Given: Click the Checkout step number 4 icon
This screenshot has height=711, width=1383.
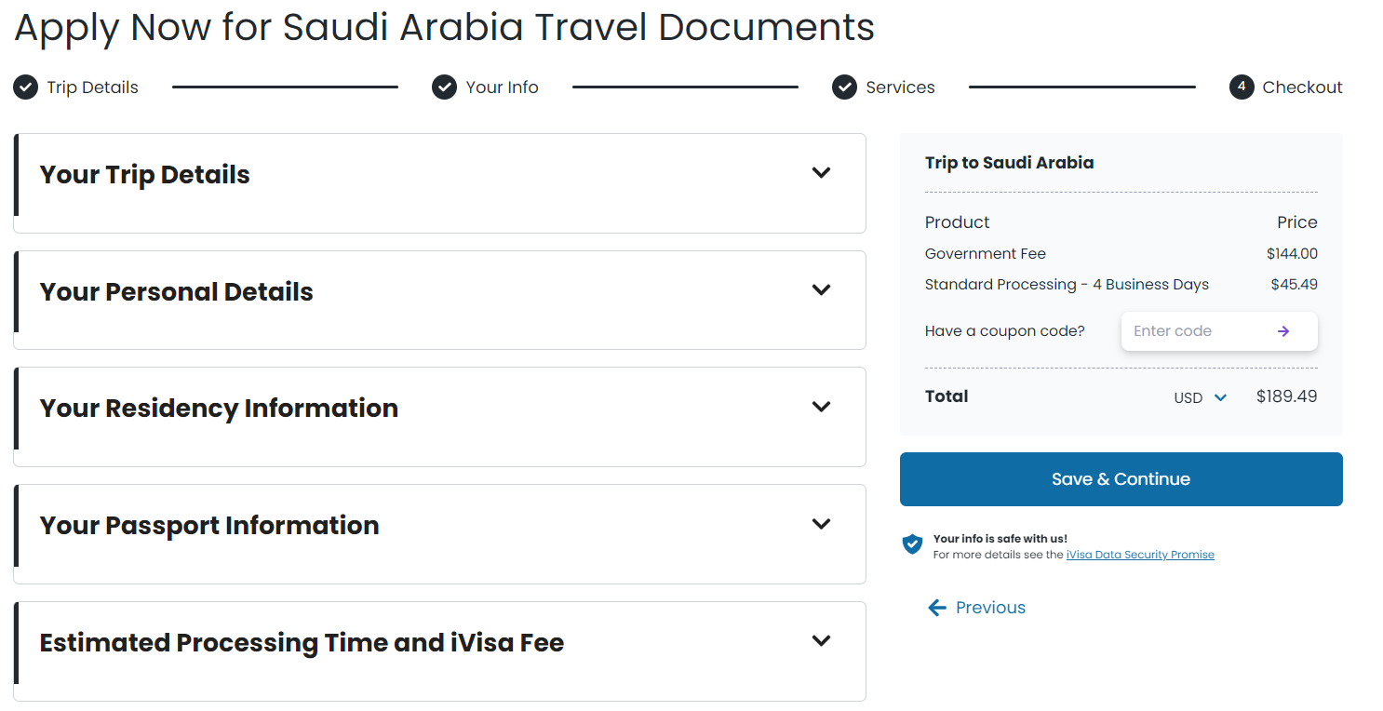Looking at the screenshot, I should 1242,87.
